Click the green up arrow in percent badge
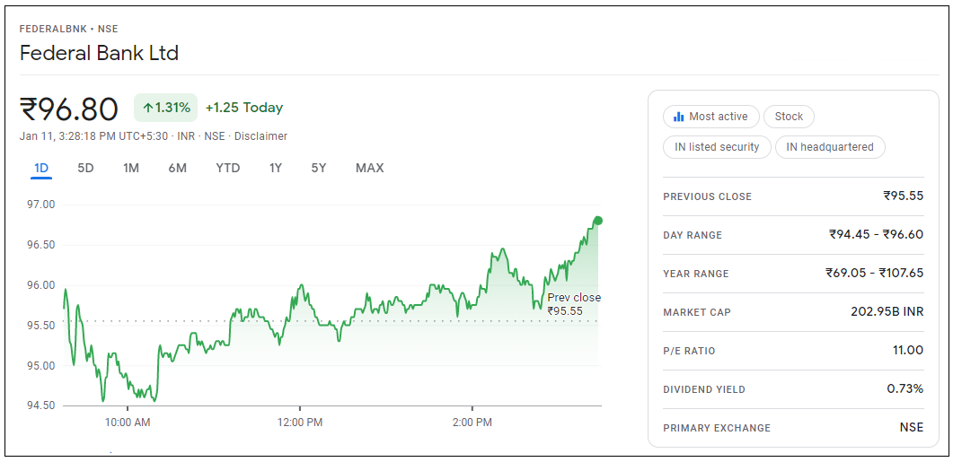953x462 pixels. point(148,108)
